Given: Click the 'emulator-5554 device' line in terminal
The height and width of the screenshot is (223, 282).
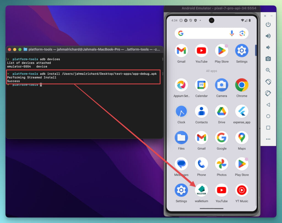Looking at the screenshot, I should pyautogui.click(x=27, y=67).
